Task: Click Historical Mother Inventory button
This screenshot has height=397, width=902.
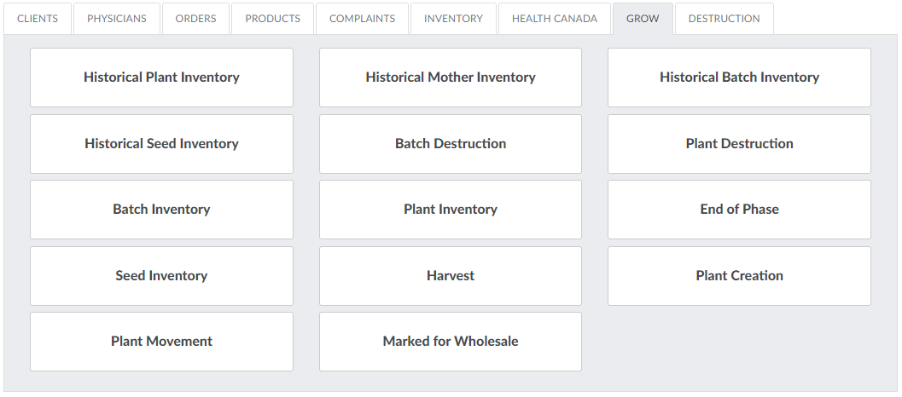Action: (x=451, y=78)
